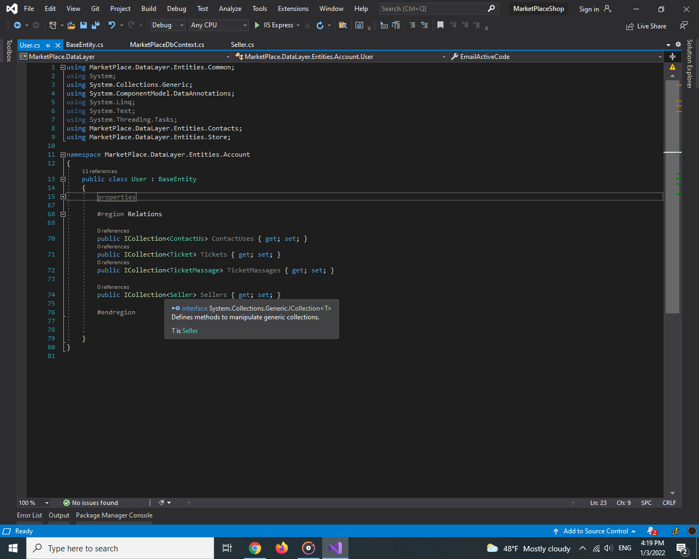Collapse the Relations region
Image resolution: width=699 pixels, height=559 pixels.
click(63, 214)
